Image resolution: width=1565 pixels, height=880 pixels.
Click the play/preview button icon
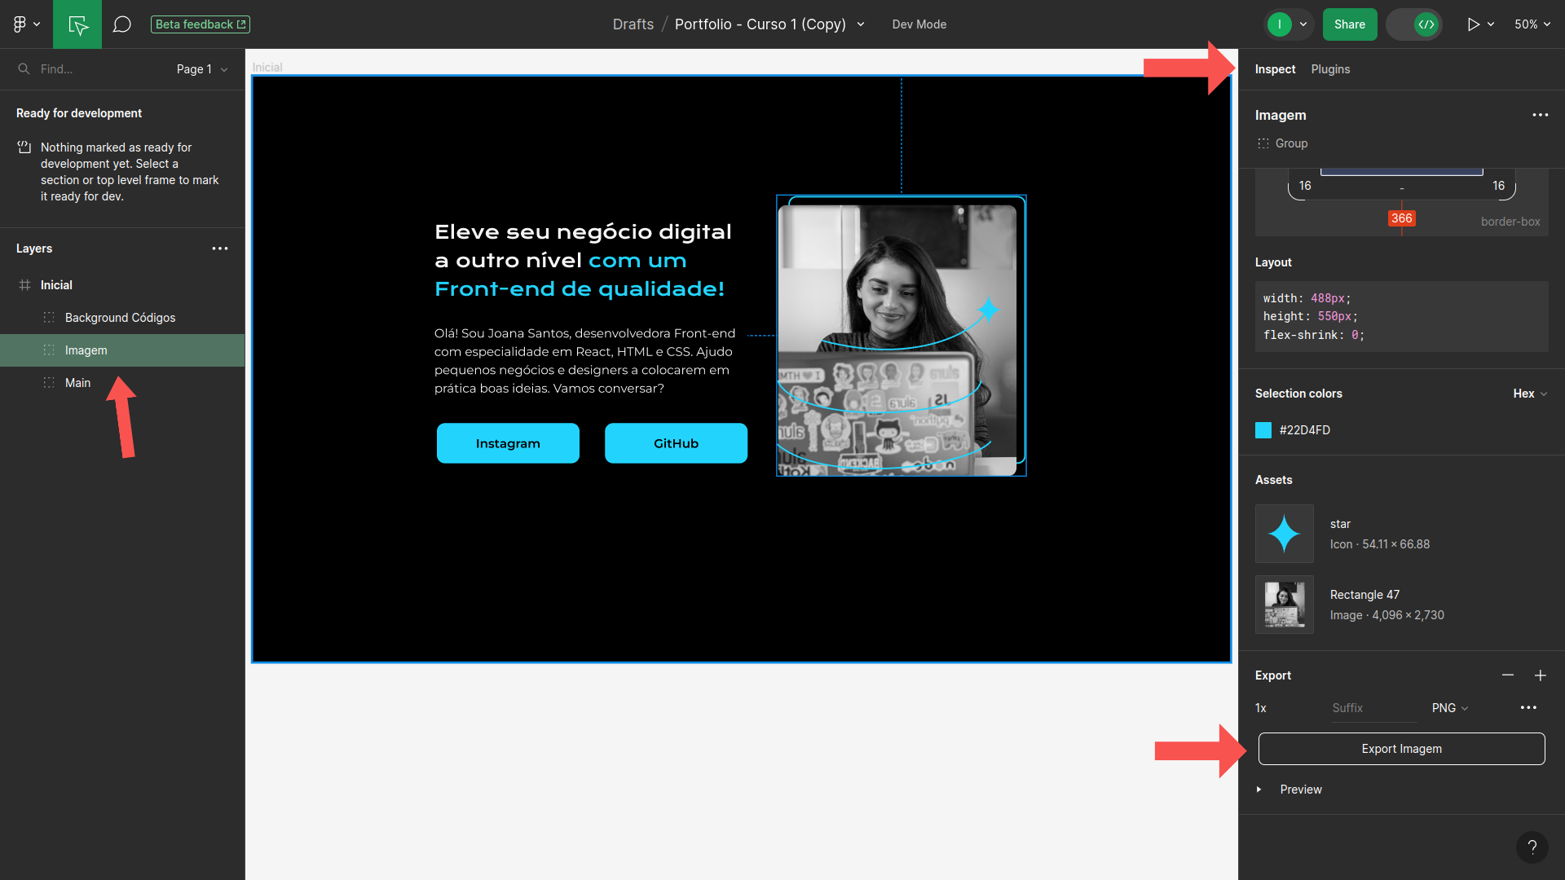[1473, 24]
